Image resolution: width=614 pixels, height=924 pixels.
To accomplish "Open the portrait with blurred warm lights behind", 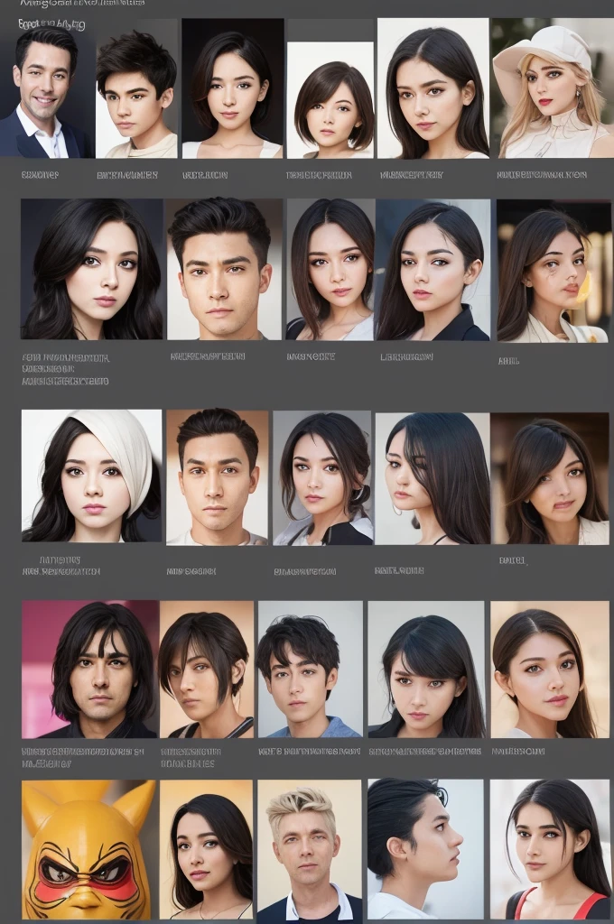I will pos(554,271).
